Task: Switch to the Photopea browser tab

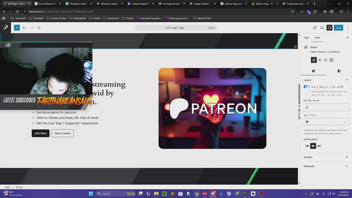Action: (78, 4)
